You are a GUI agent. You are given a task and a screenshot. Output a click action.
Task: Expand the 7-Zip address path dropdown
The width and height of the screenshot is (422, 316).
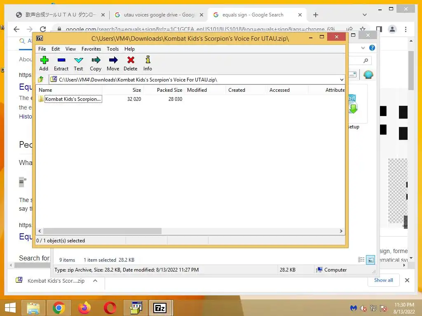342,79
